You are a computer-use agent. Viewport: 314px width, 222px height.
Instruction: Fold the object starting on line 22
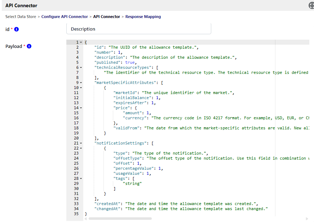click(x=81, y=148)
